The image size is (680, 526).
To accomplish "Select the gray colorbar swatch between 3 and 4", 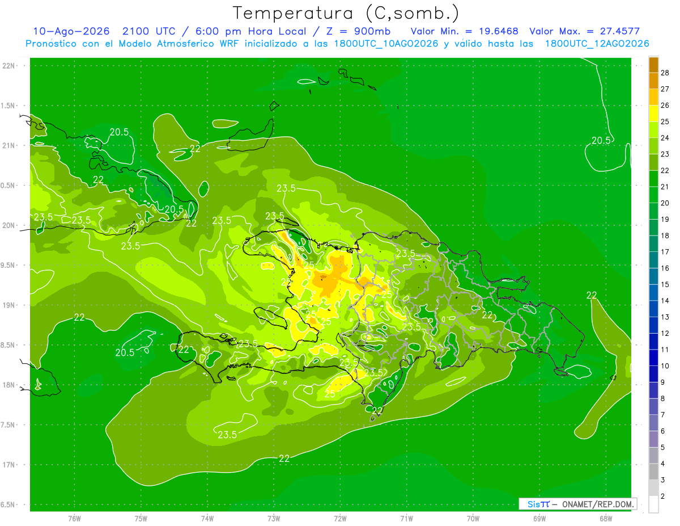I will click(x=654, y=472).
